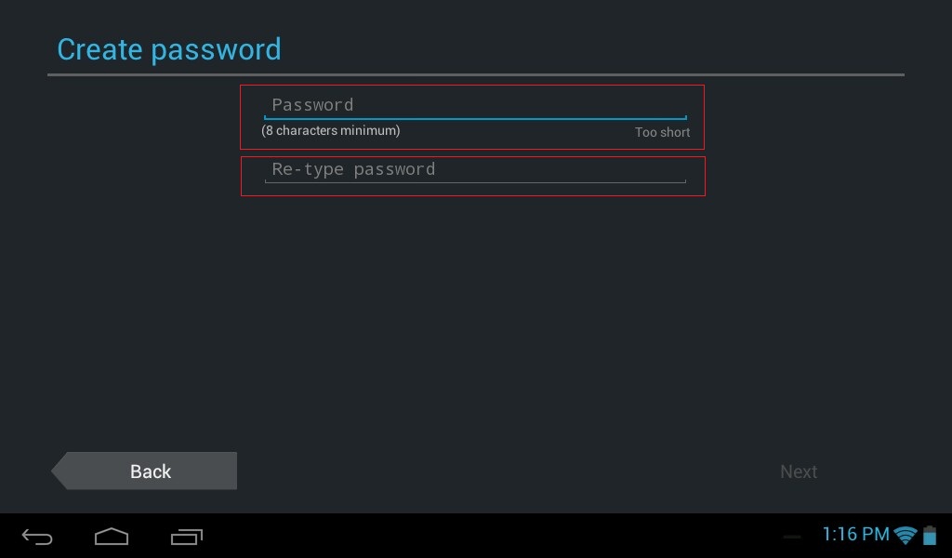The height and width of the screenshot is (558, 952).
Task: Open the 1:16 PM clock in status bar
Action: click(x=855, y=535)
